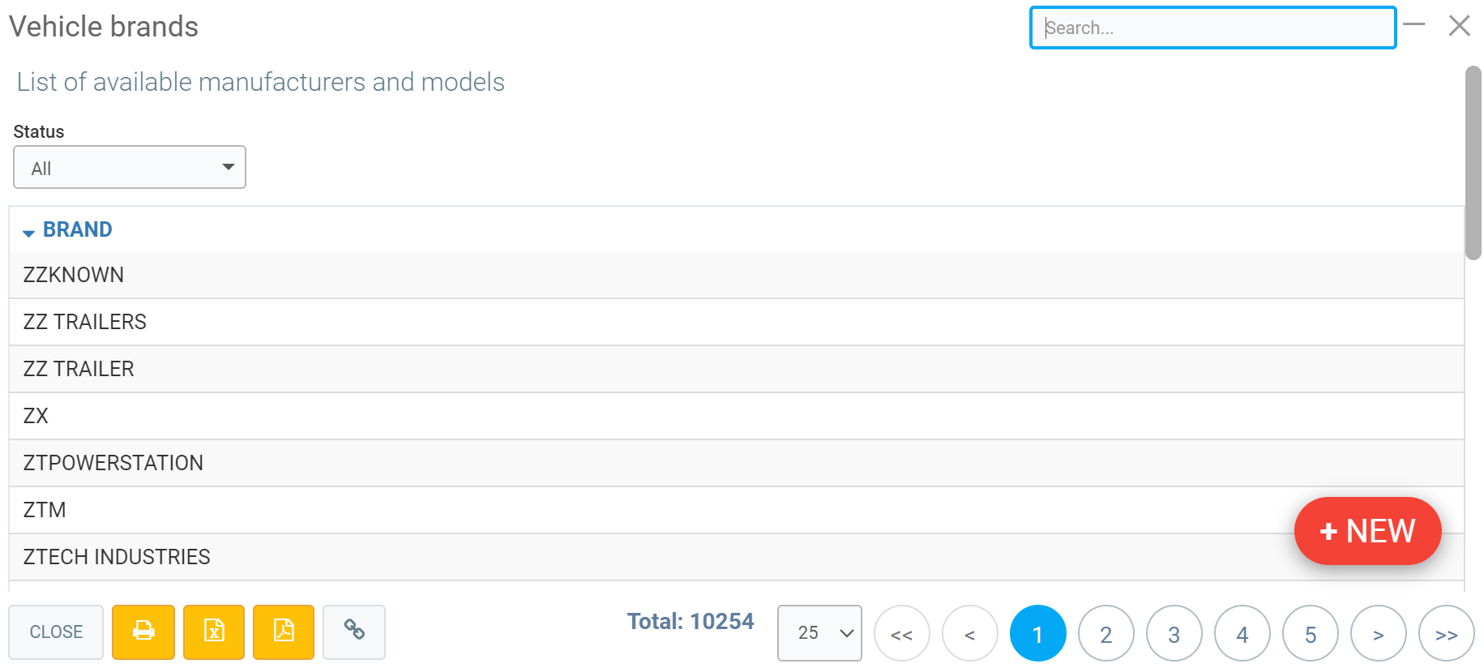Add a new brand with NEW button

point(1367,531)
